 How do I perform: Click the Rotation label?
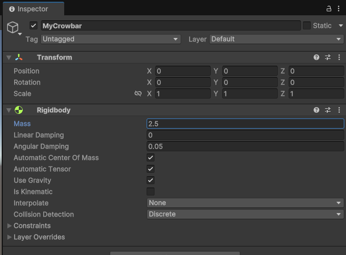[27, 82]
